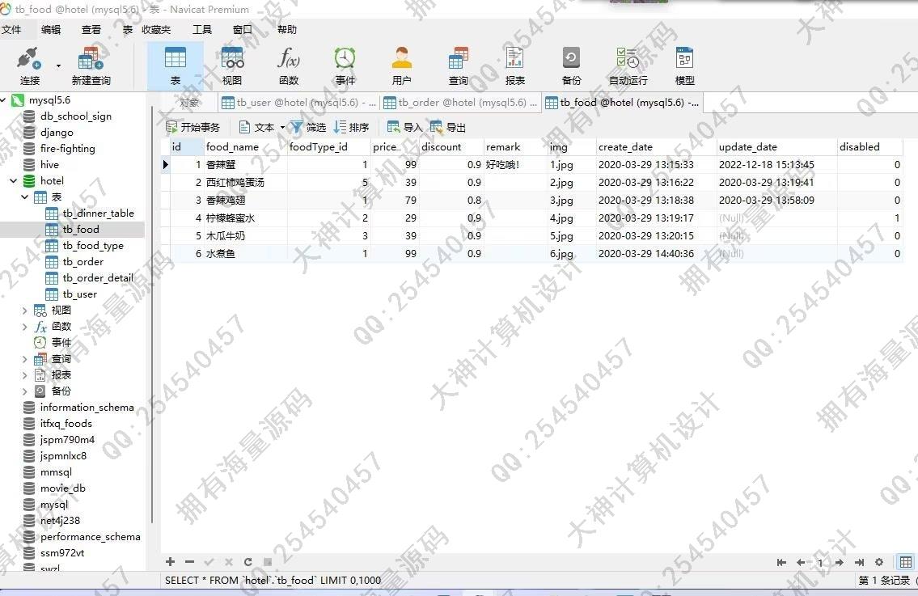Click the 导出 (Export) button
This screenshot has width=918, height=596.
coord(448,128)
